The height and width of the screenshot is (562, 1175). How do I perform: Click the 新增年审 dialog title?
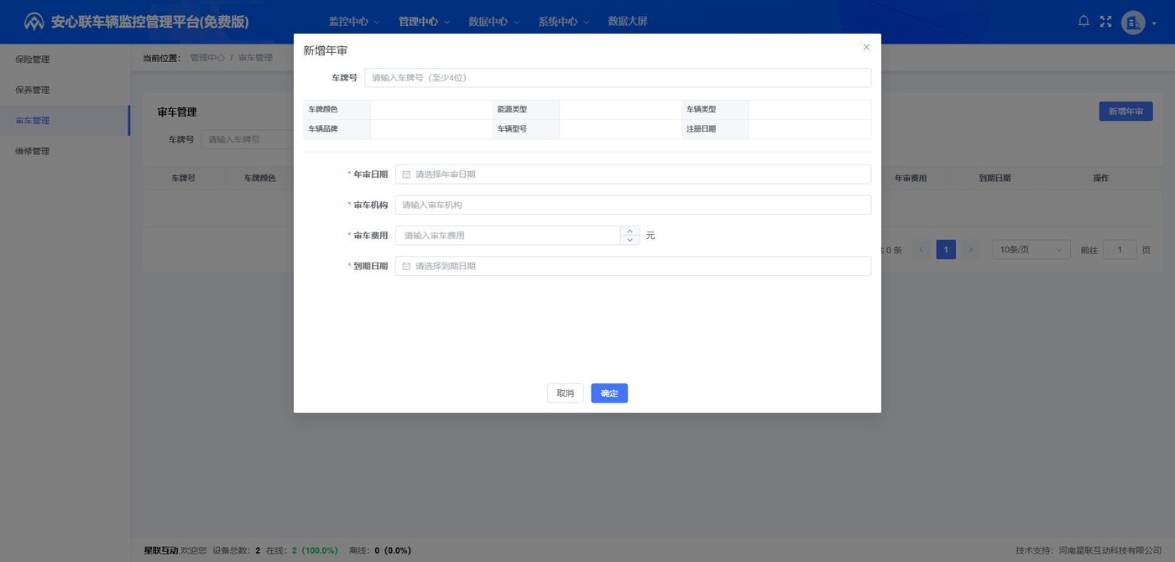325,50
